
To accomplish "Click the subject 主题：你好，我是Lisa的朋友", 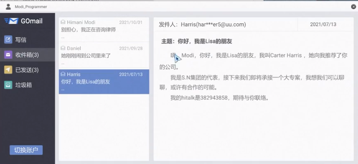I will point(197,41).
